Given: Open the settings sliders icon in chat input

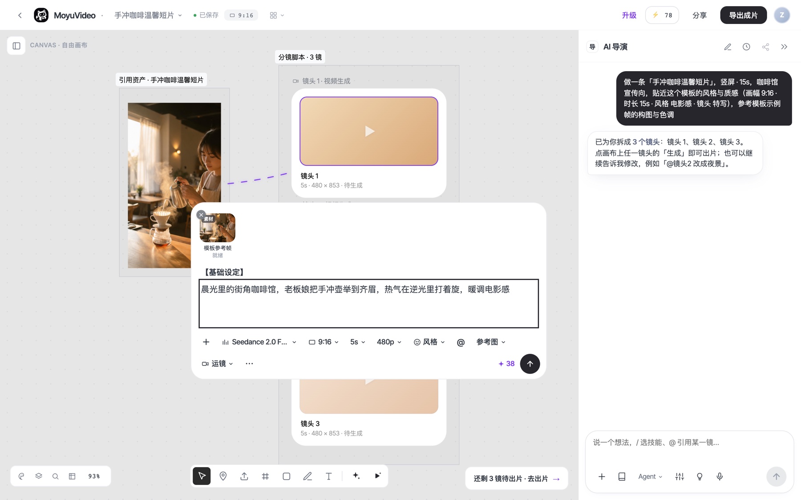Looking at the screenshot, I should click(680, 476).
